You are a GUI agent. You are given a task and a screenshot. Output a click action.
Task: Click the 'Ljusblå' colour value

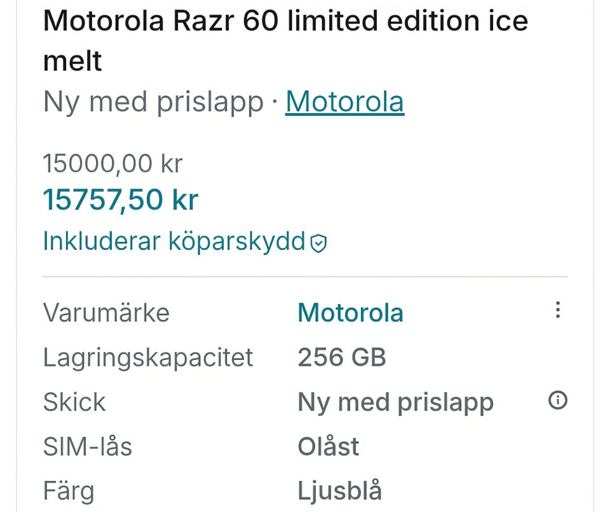pyautogui.click(x=340, y=491)
